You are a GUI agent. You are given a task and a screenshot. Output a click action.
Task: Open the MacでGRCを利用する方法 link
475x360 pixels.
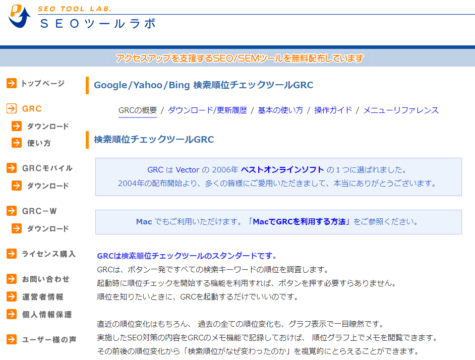pyautogui.click(x=300, y=222)
